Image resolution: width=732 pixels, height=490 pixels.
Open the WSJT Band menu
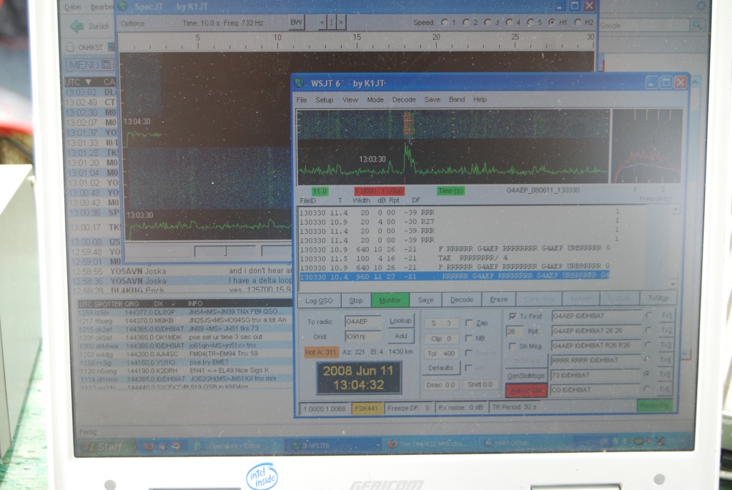457,99
